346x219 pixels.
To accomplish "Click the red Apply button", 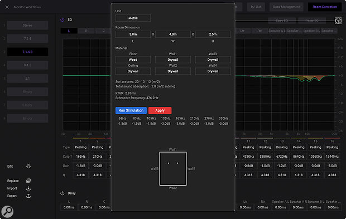I will [160, 110].
